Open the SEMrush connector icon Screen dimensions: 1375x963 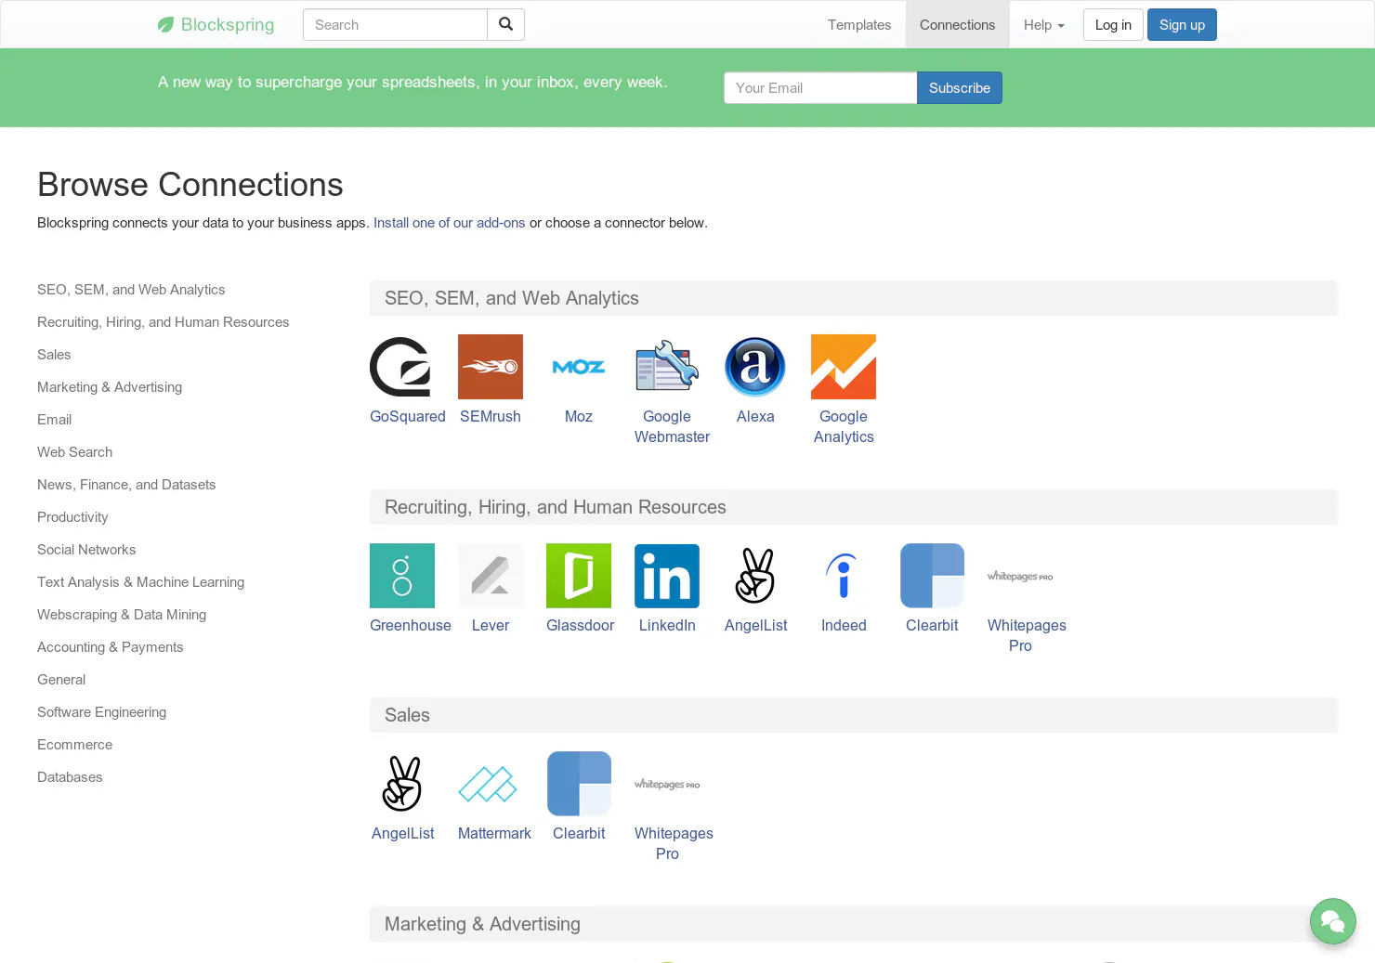tap(491, 367)
